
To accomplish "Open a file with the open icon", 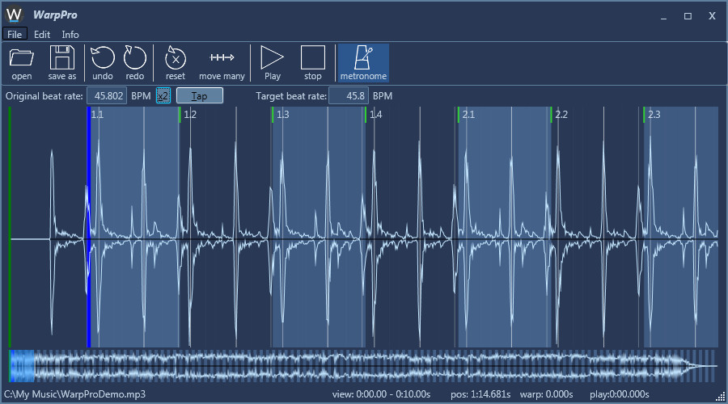I will 21,62.
